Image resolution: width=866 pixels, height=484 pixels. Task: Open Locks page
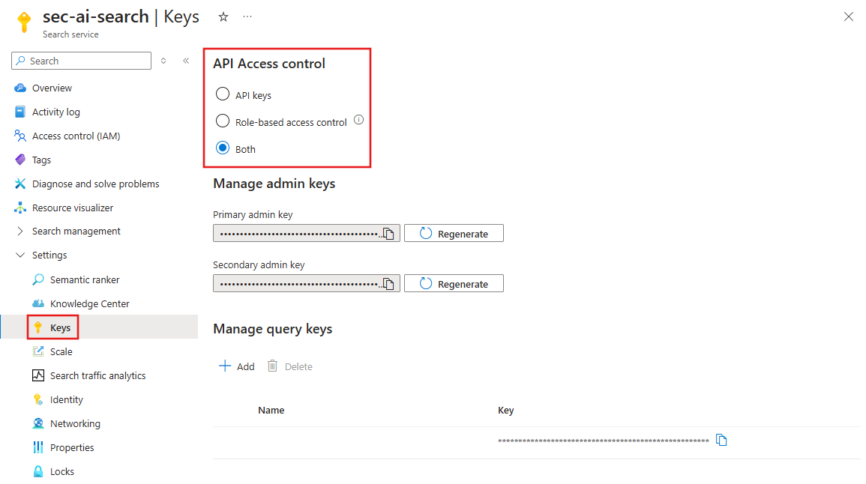(61, 472)
